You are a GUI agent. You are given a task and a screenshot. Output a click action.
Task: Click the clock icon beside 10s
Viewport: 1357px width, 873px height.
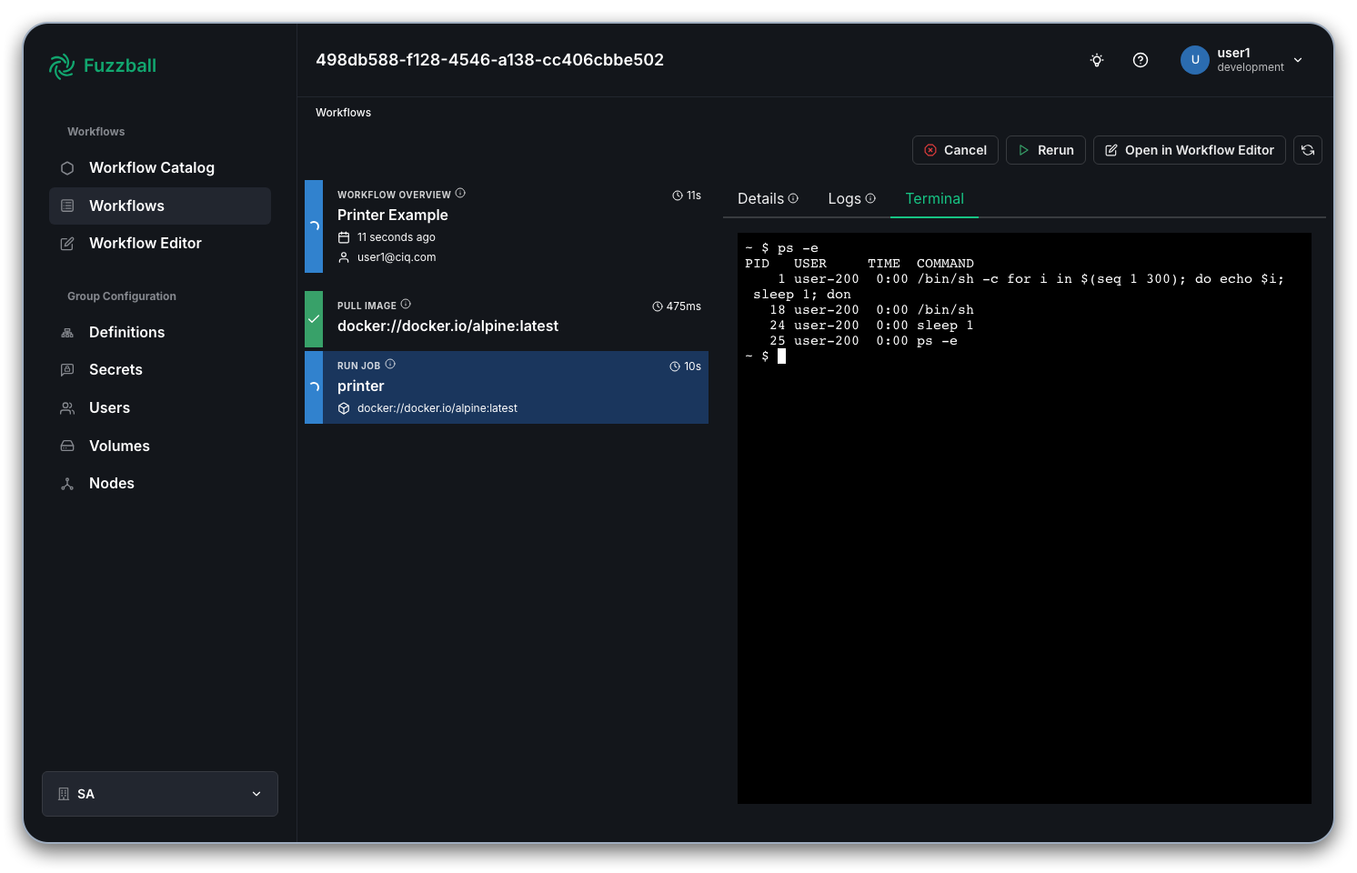point(675,366)
